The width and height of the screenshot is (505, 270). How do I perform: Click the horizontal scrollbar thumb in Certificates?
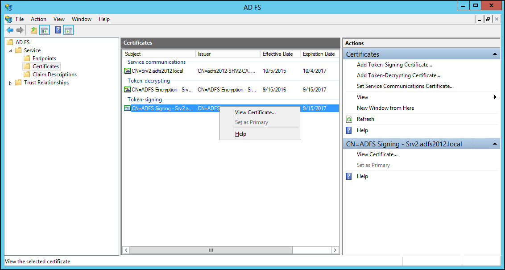pos(211,250)
